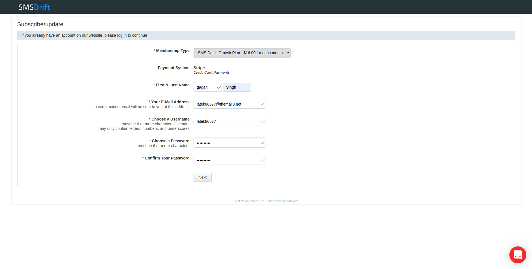Click the E-Mail Address input field
532x269 pixels.
pos(229,104)
